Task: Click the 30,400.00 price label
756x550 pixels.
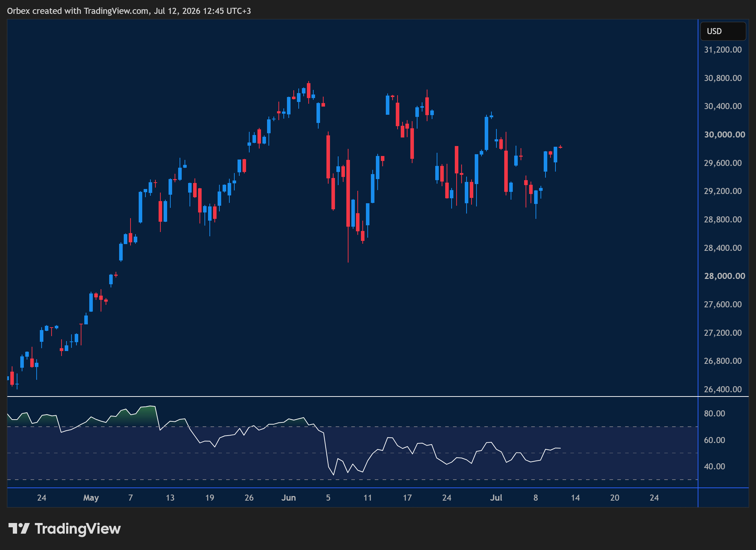Action: tap(723, 106)
